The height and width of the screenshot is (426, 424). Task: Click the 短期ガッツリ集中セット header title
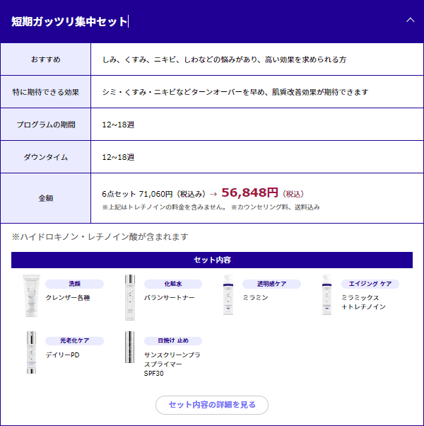pos(69,22)
